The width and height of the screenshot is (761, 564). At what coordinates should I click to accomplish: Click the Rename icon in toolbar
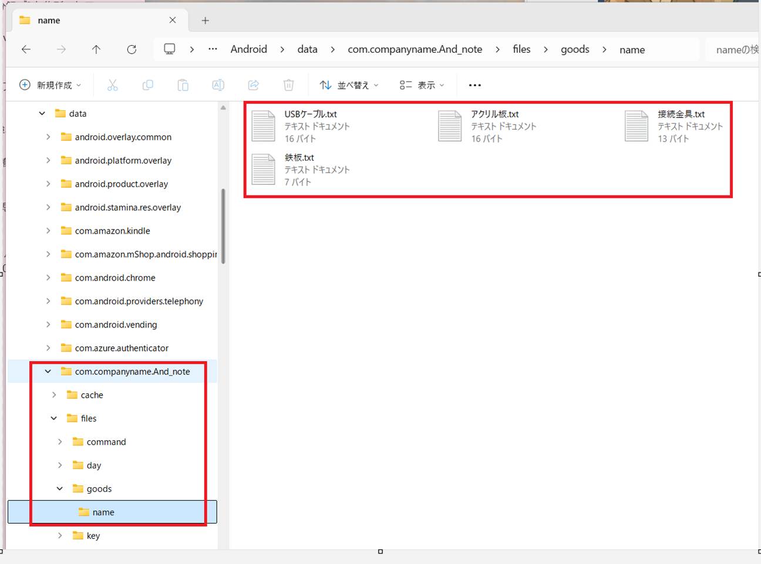click(218, 85)
